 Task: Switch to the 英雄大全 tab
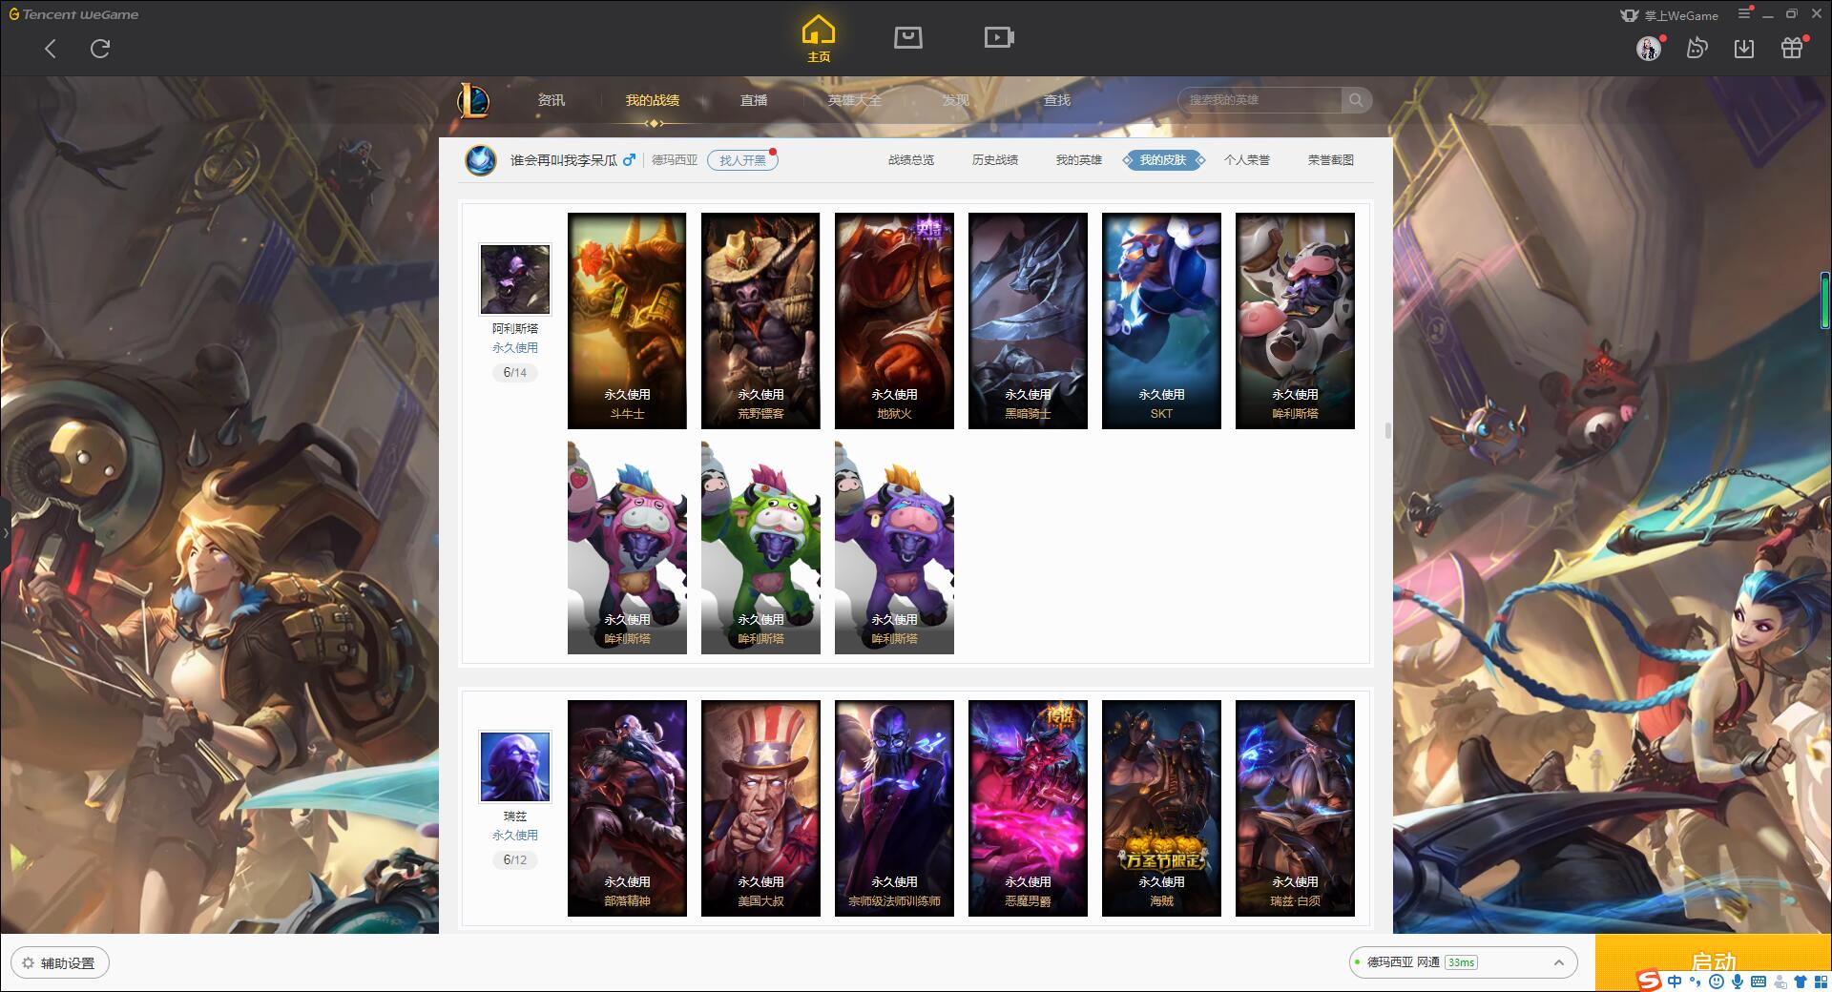[x=855, y=100]
